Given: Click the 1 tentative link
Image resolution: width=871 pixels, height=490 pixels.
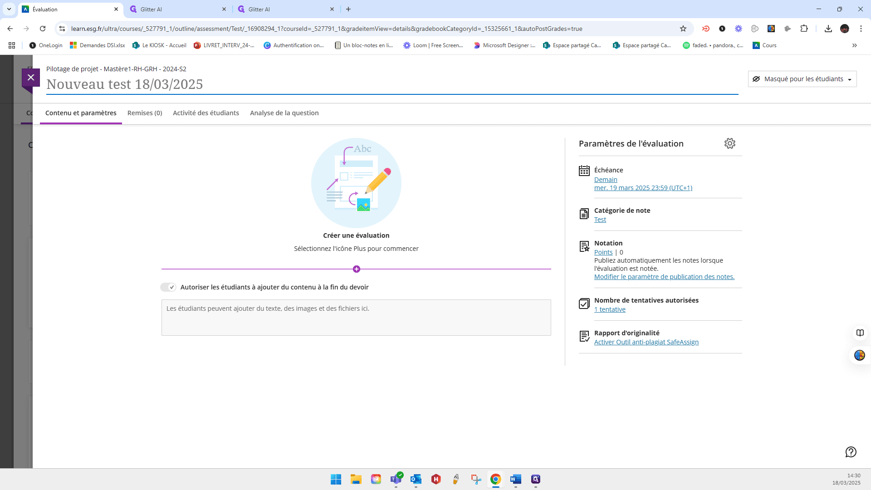Looking at the screenshot, I should tap(610, 309).
